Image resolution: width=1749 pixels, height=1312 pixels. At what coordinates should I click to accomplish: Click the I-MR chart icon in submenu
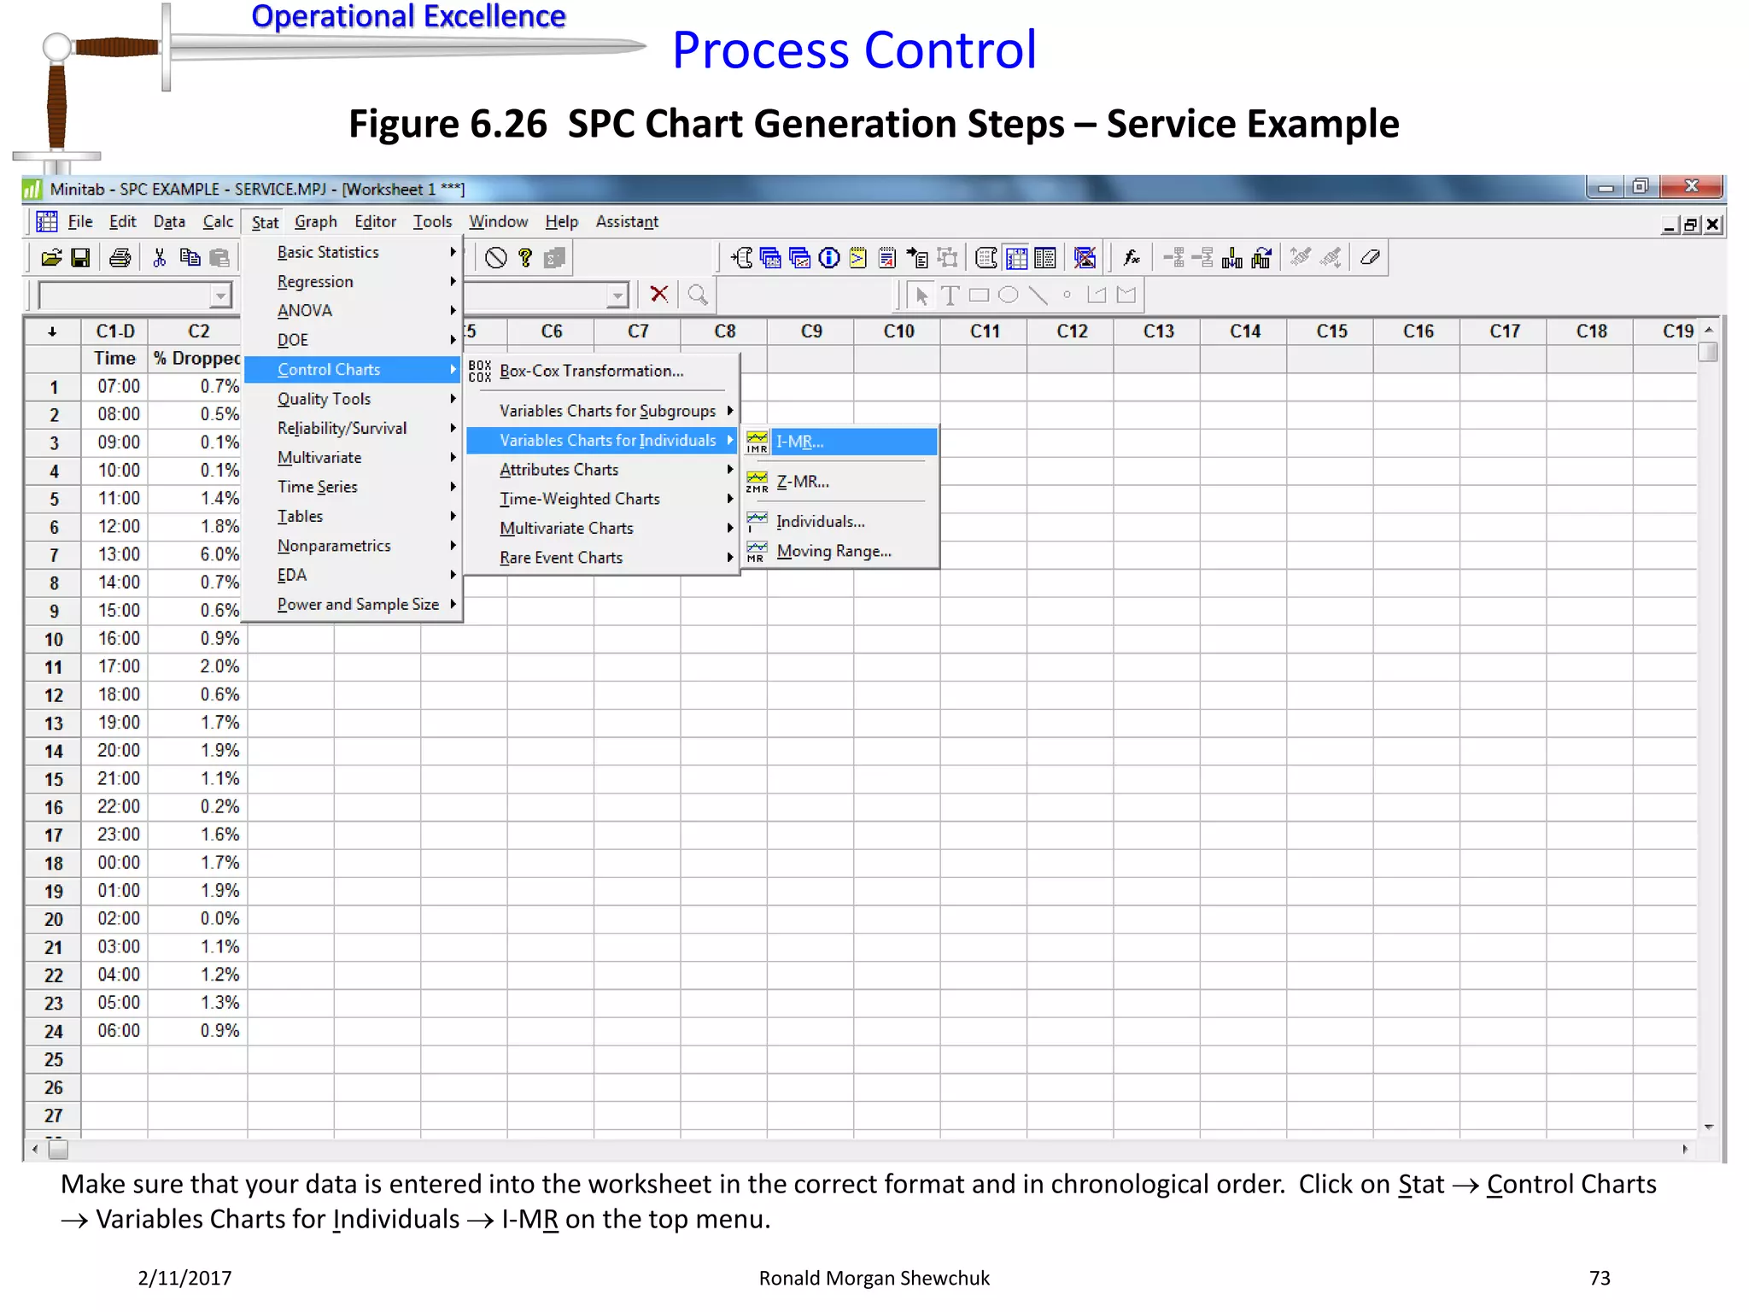757,442
